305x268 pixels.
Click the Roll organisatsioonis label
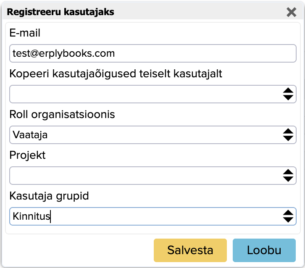click(x=62, y=114)
